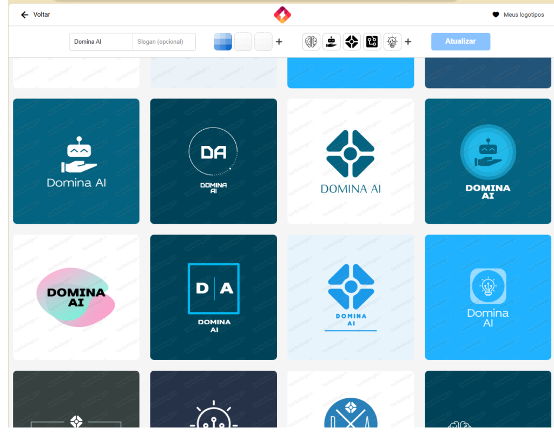The image size is (554, 441).
Task: Add another symbol with the plus icon
Action: point(408,42)
